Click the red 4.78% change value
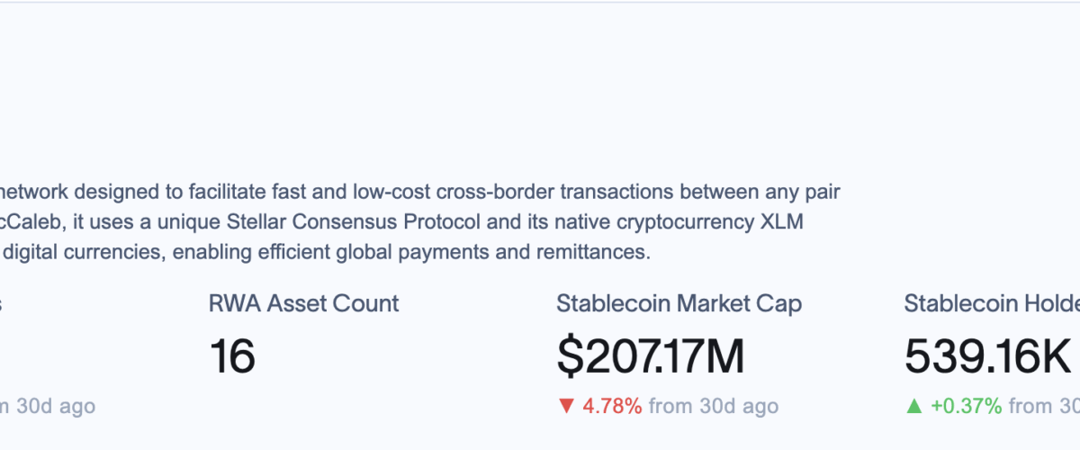Screen dimensions: 1080x450 click(612, 406)
